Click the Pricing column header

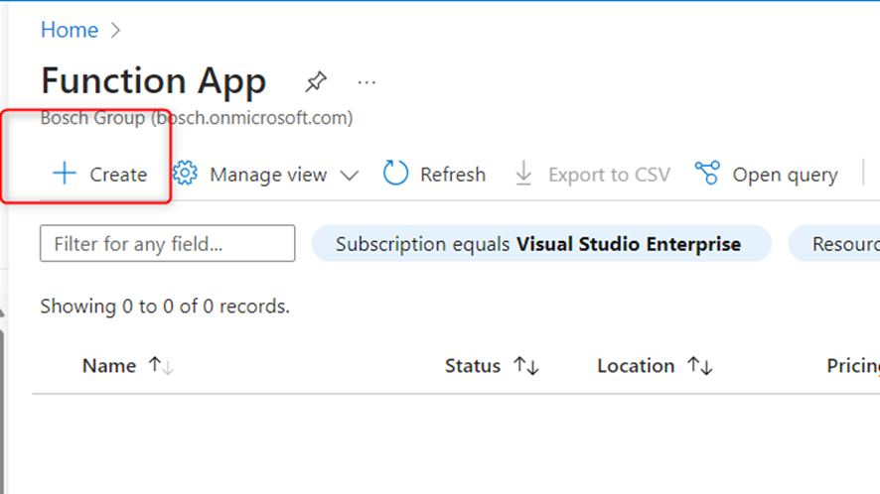pos(852,366)
